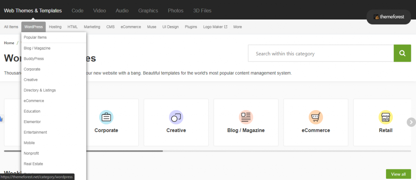Click the eCommerce shopping cart icon
The width and height of the screenshot is (416, 180).
[316, 117]
